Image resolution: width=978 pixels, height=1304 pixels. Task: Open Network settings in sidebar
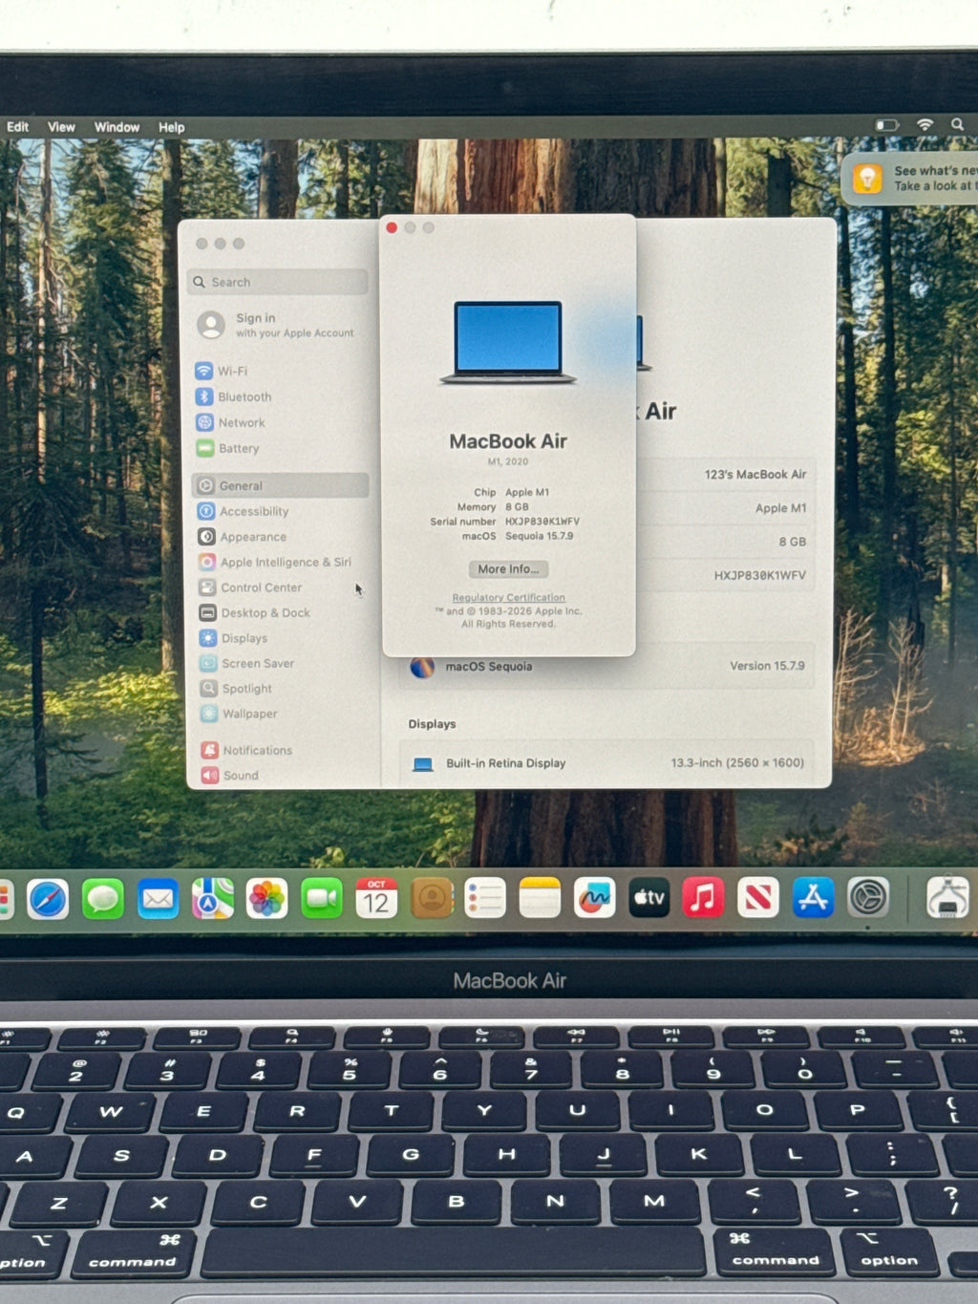(x=280, y=422)
